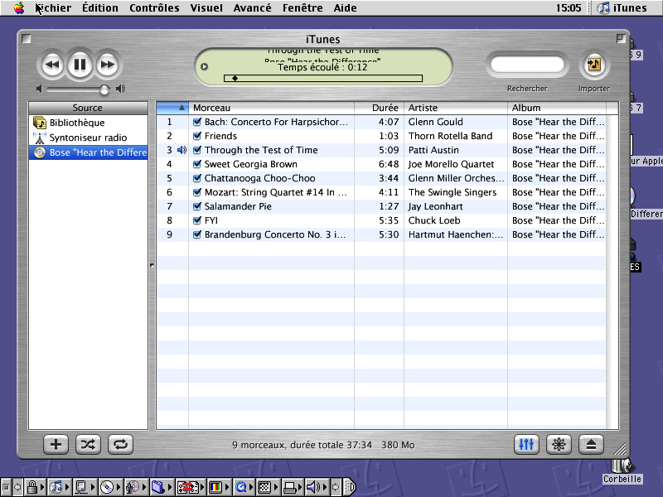Uncheck the Through the Test of Time checkbox
Screen dimensions: 663x497
(x=196, y=150)
